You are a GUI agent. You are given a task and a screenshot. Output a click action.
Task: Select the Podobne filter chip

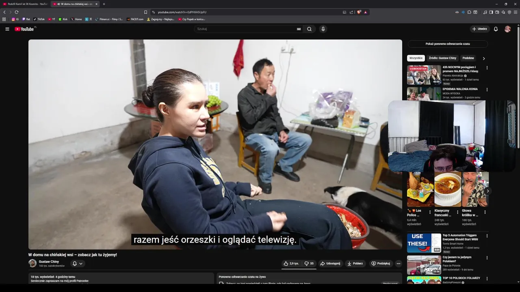point(468,58)
